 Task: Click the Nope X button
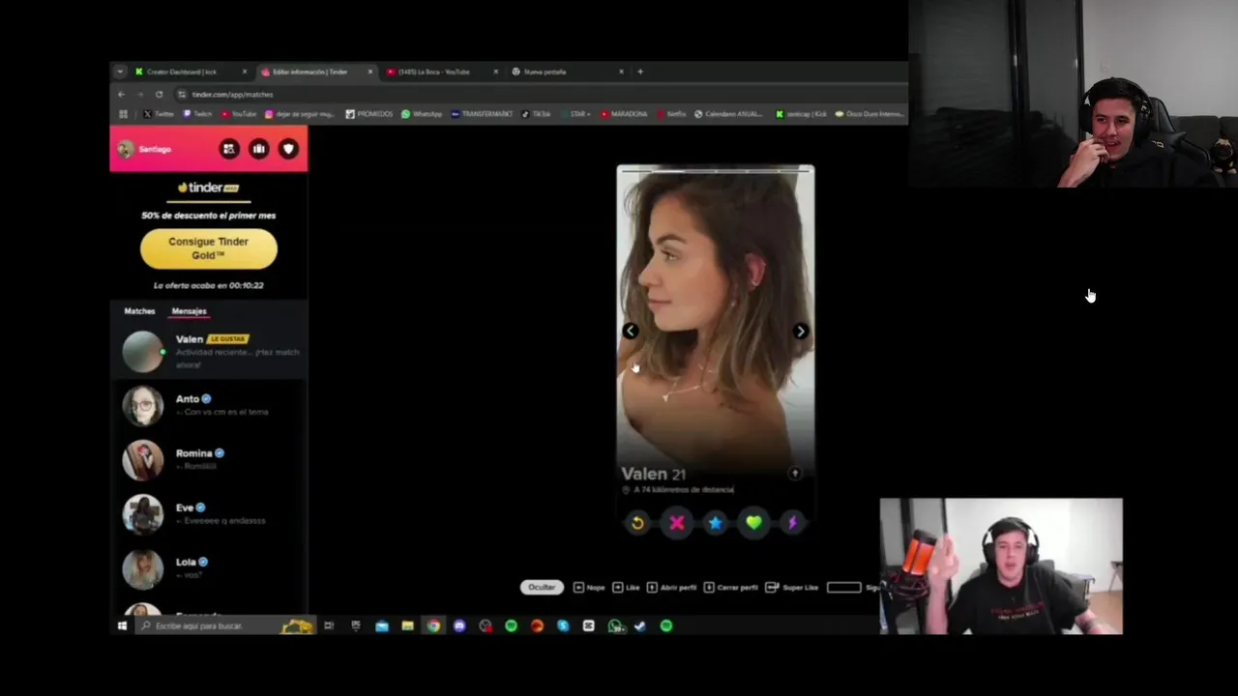coord(677,523)
